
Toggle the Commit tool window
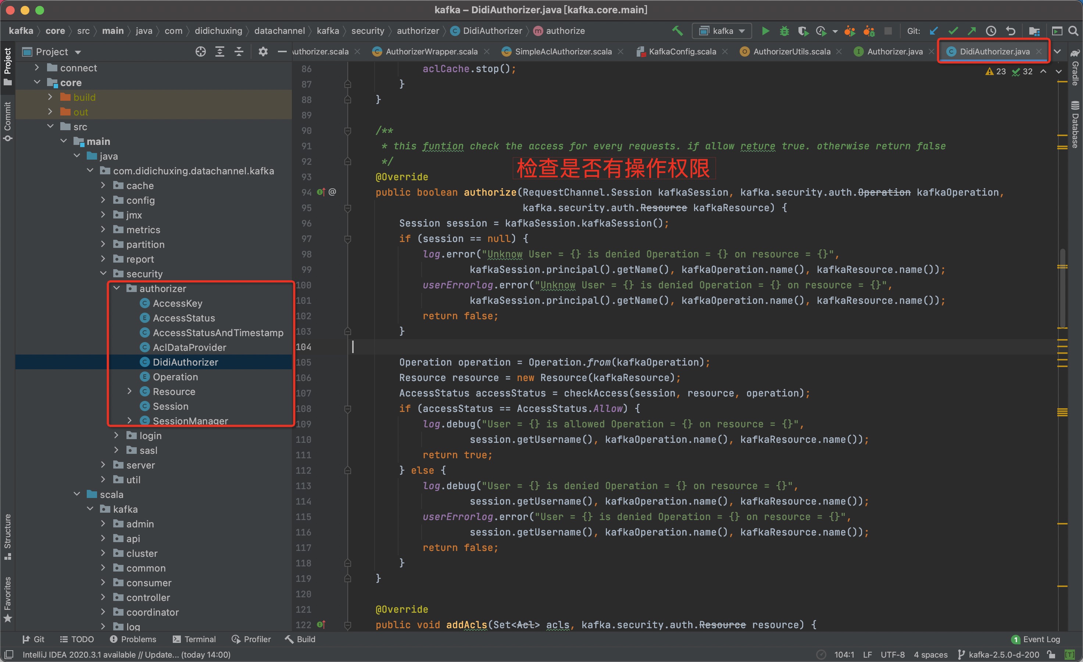tap(7, 121)
